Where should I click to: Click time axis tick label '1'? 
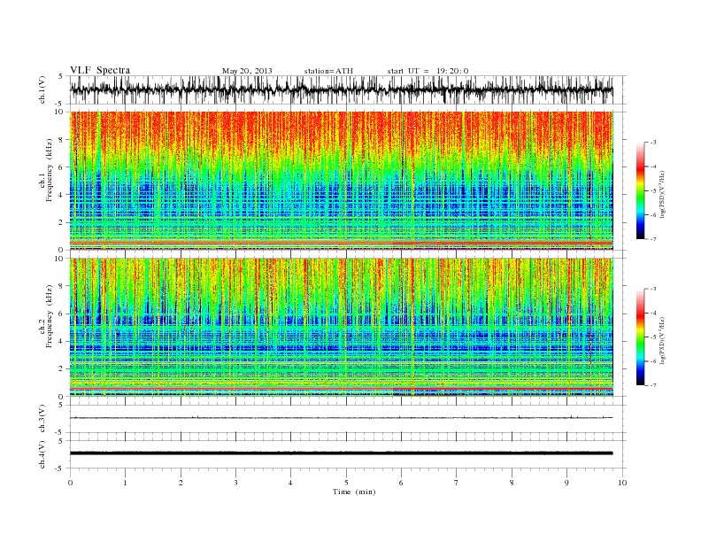tap(125, 483)
